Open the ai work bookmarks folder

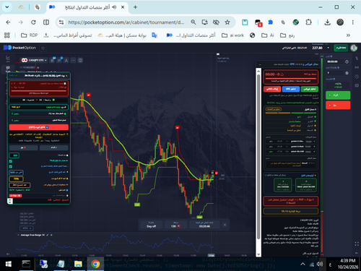(x=232, y=35)
